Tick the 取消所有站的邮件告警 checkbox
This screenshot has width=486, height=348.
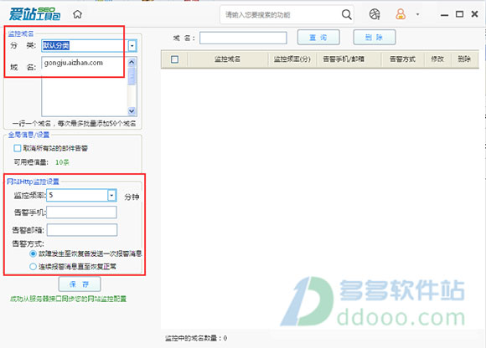[18, 148]
